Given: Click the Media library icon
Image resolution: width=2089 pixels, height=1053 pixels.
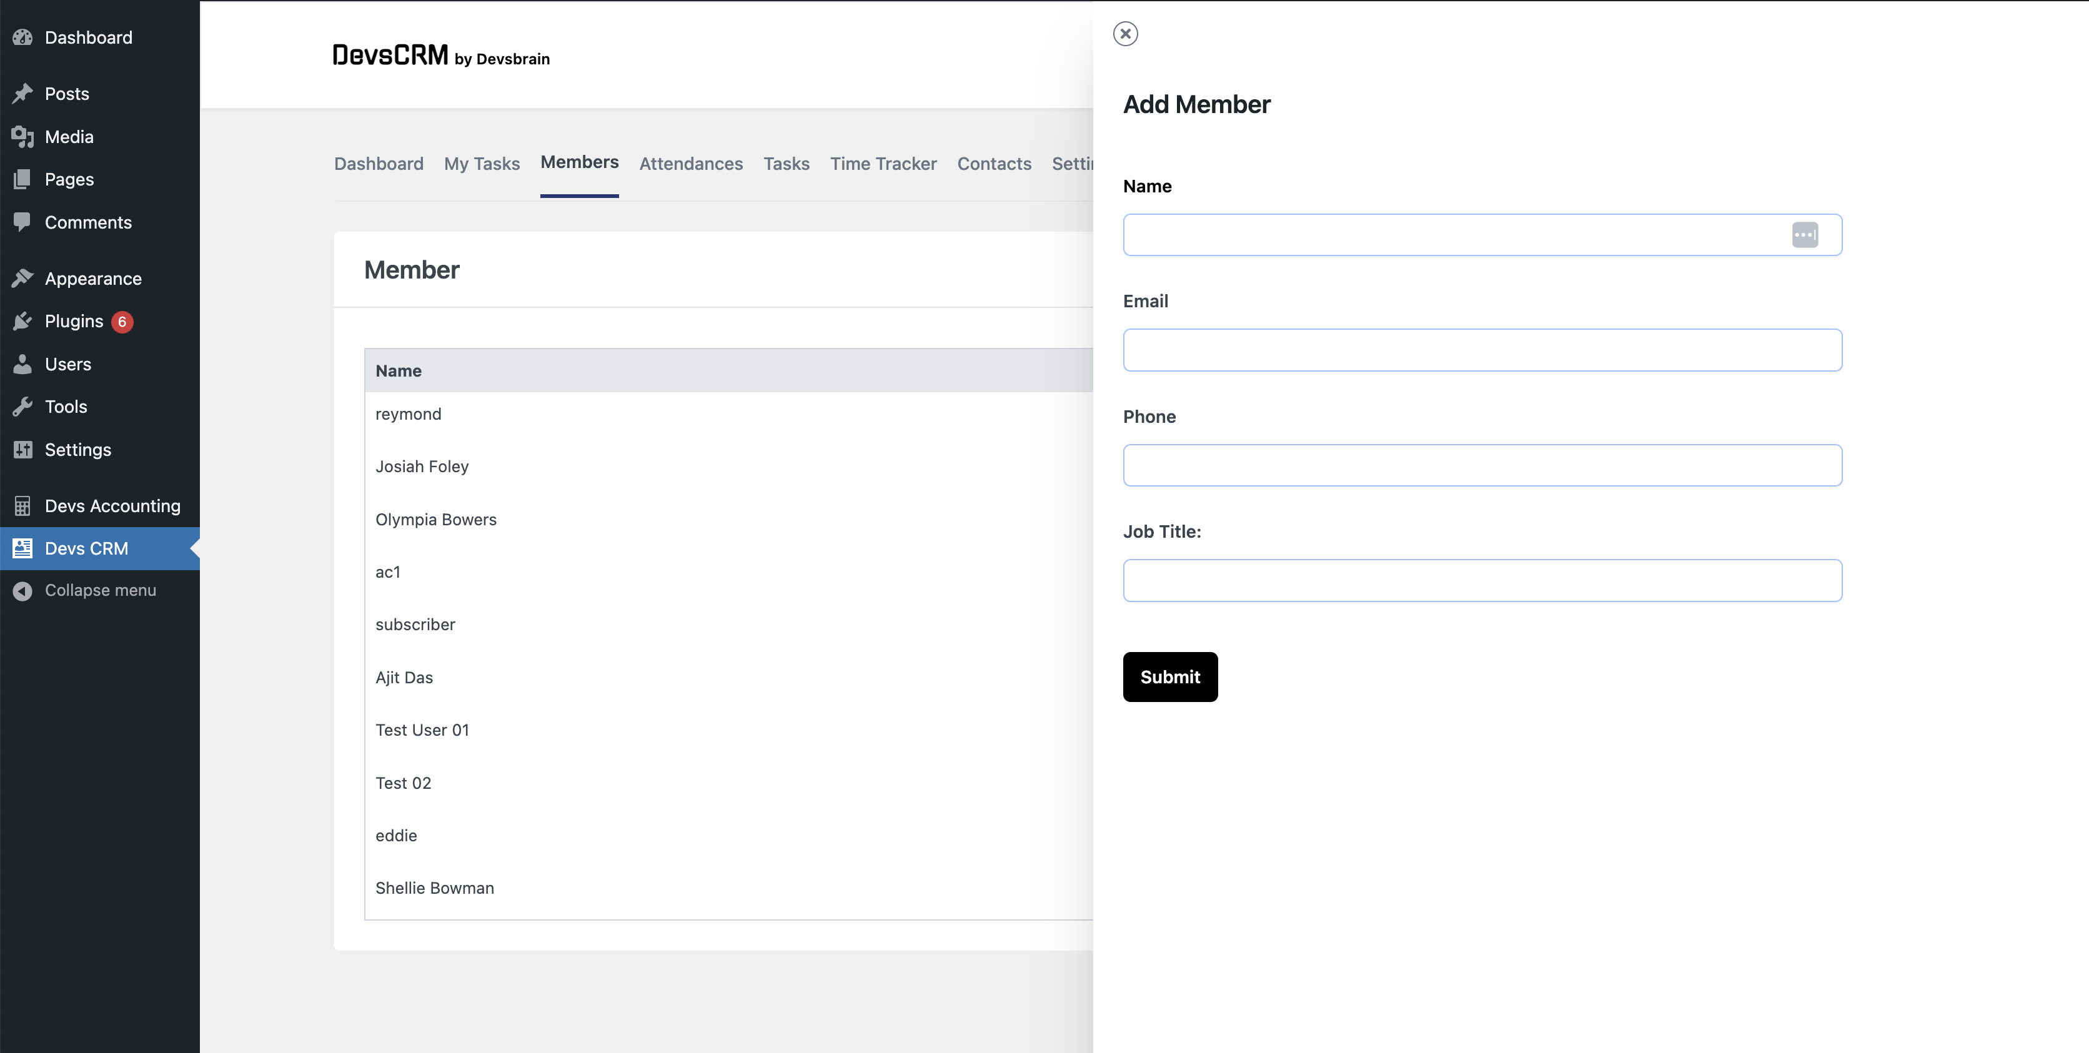Looking at the screenshot, I should 22,137.
